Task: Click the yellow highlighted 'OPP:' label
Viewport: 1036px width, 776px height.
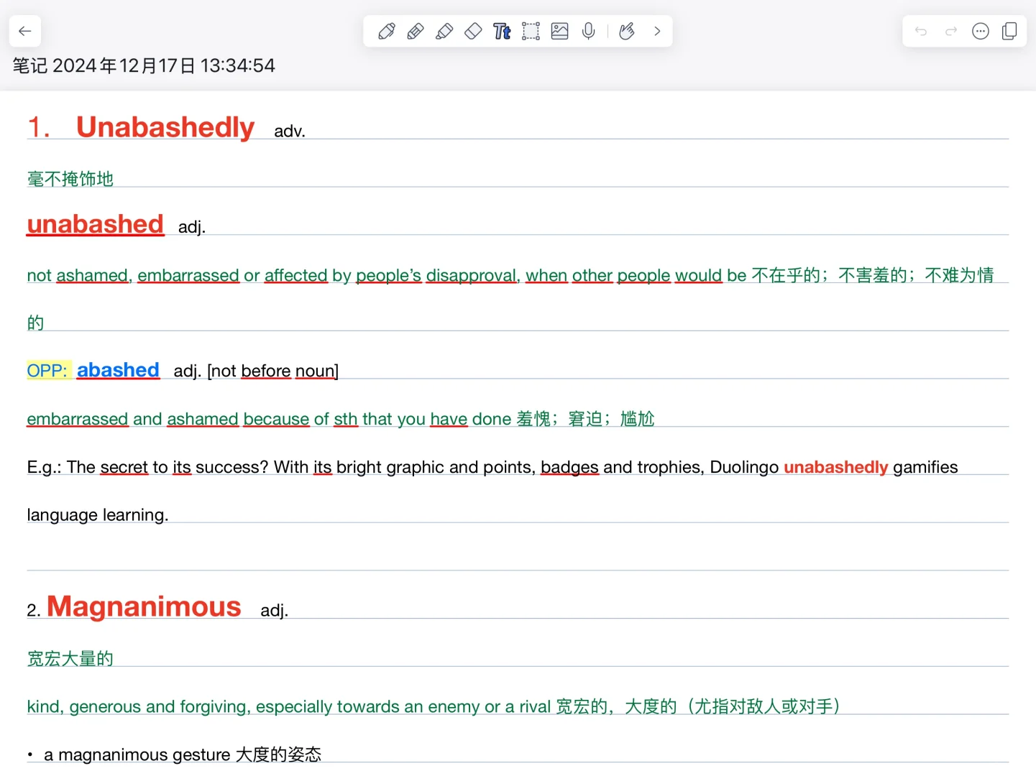Action: [47, 371]
